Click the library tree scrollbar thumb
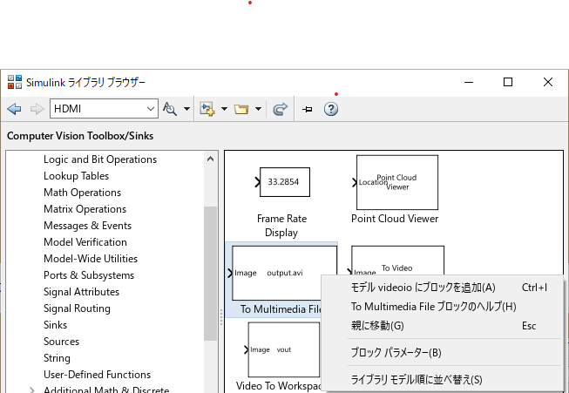Screen dimensions: 569x393 point(211,274)
